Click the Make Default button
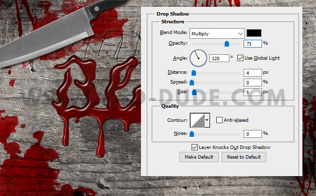316x196 pixels. pyautogui.click(x=199, y=157)
